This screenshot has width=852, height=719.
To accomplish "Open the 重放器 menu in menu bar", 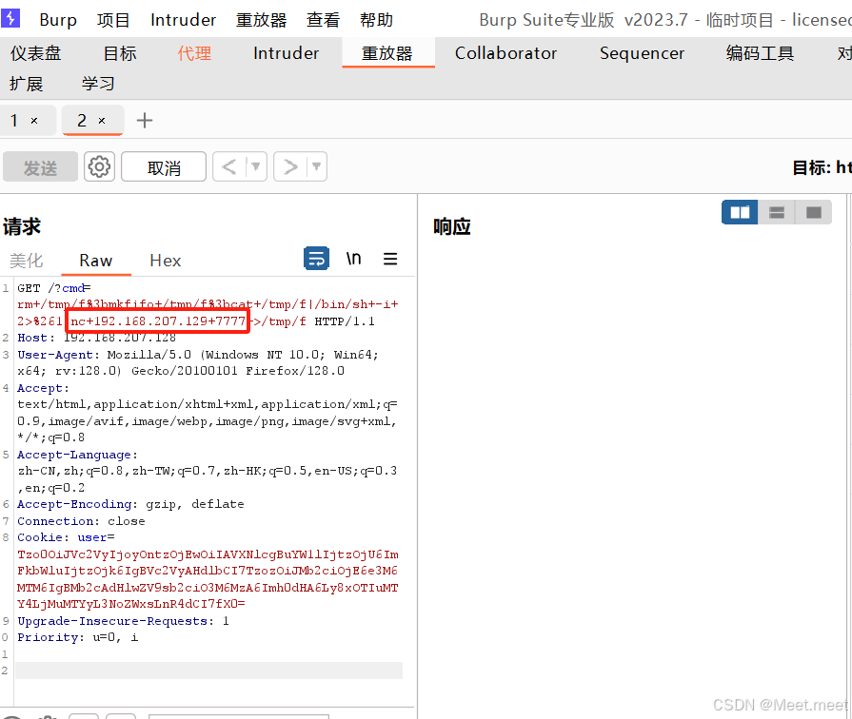I will [x=262, y=20].
